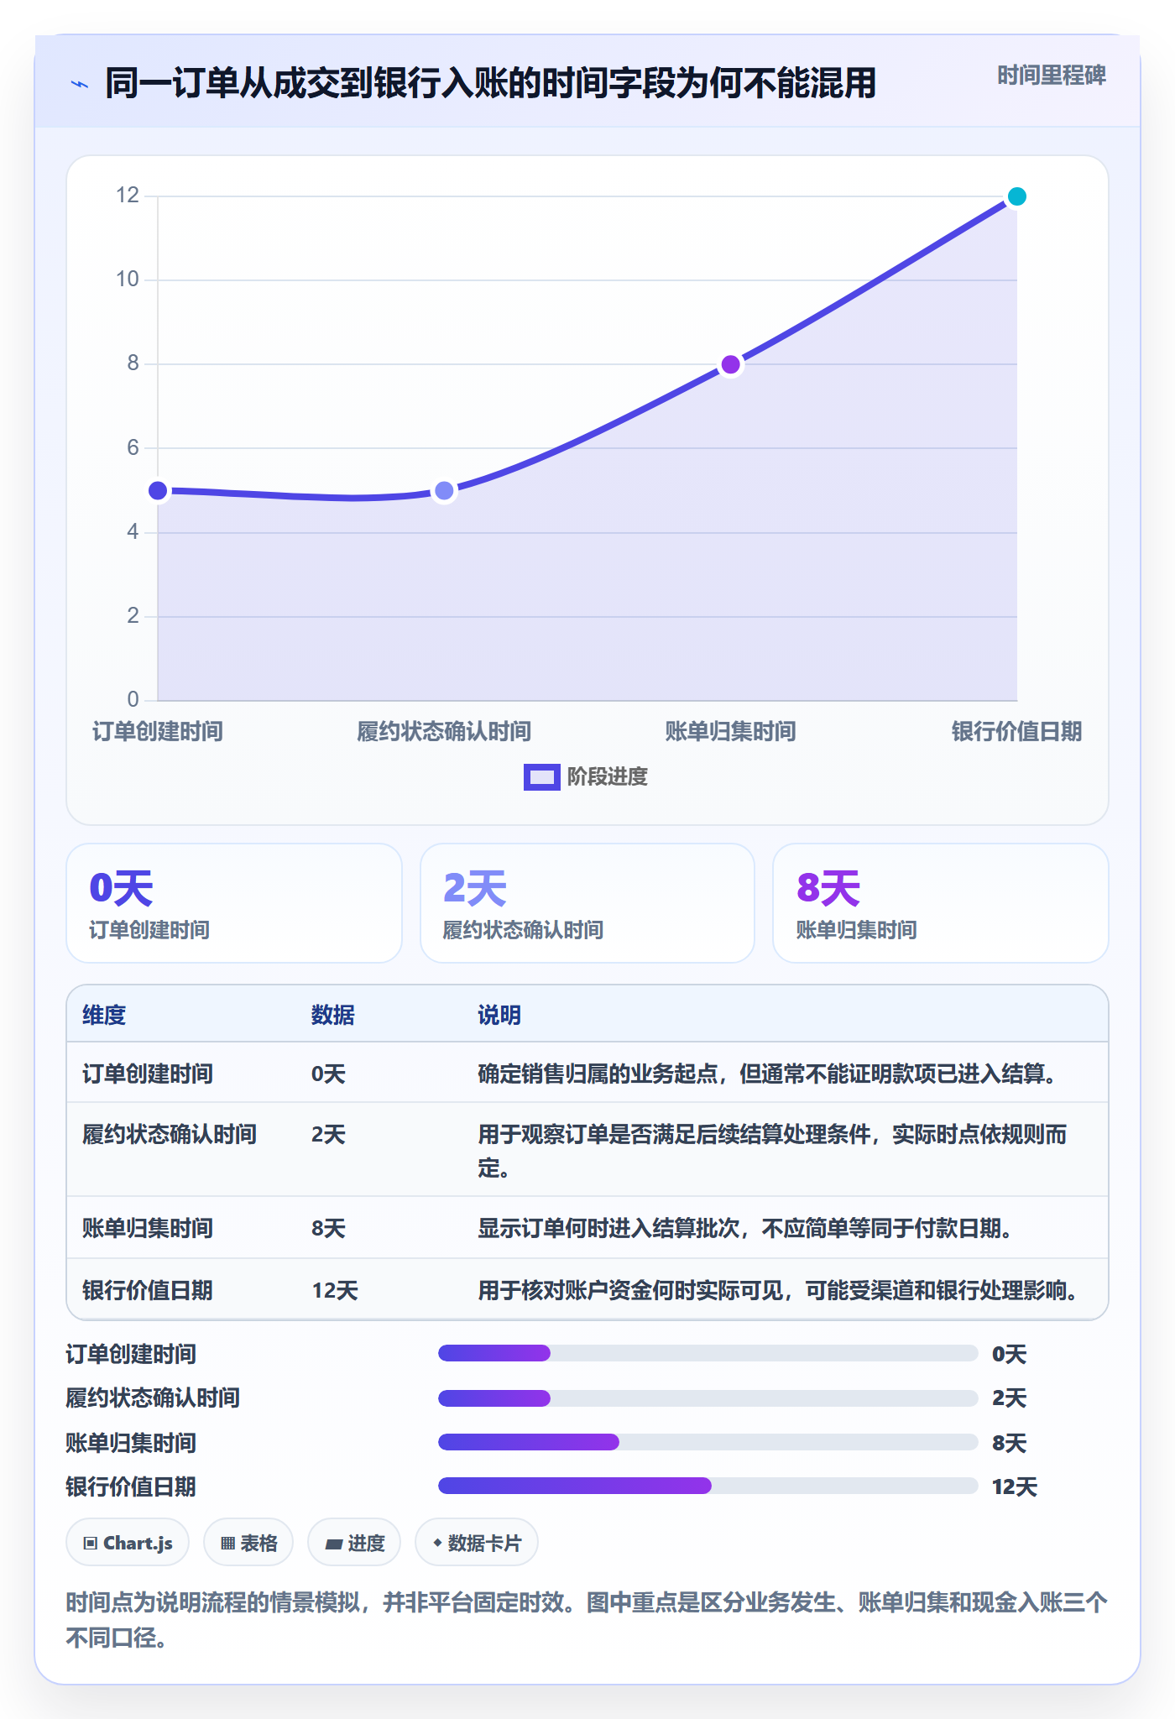This screenshot has width=1175, height=1719.
Task: Open the 2天 data card
Action: point(587,903)
